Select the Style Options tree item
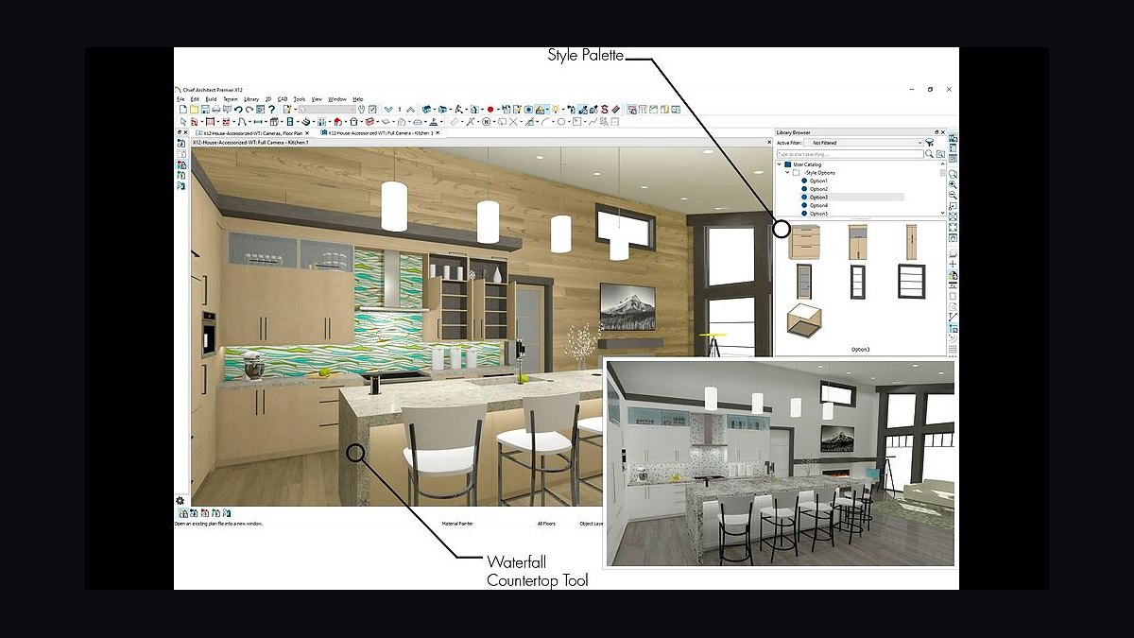Screen dimensions: 1134x638 (819, 173)
